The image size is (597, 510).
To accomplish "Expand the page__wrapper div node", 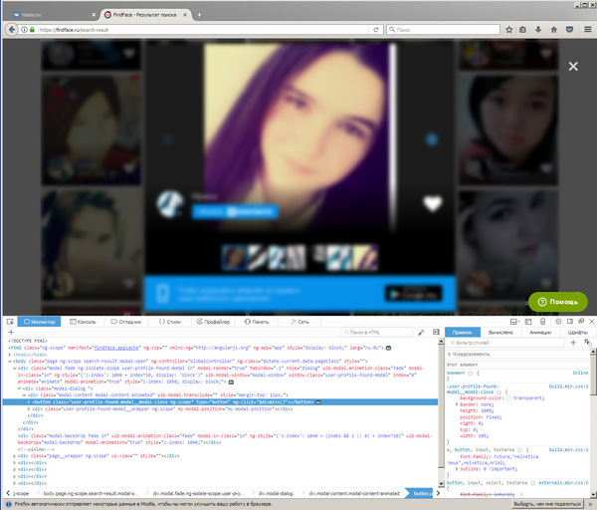I will (x=15, y=456).
